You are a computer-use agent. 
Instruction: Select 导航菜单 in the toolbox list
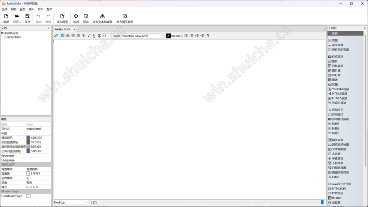[337, 66]
